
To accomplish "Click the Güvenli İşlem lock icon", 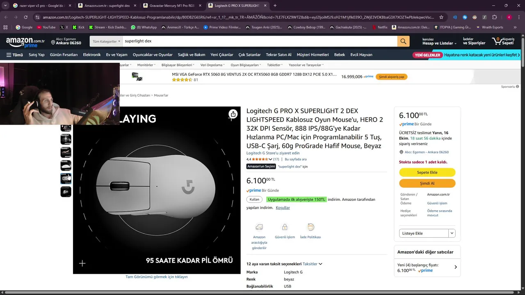I will (x=285, y=227).
